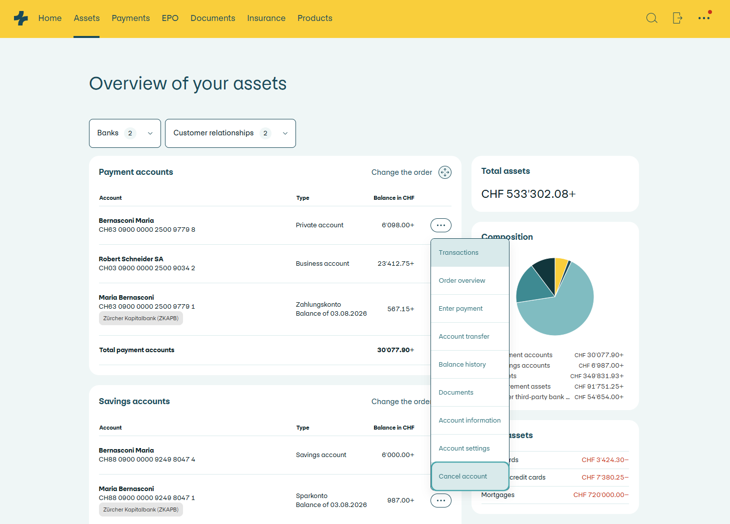Click Zürcher Kapitalbank tag under Sparkonto
This screenshot has height=524, width=730.
(x=141, y=510)
